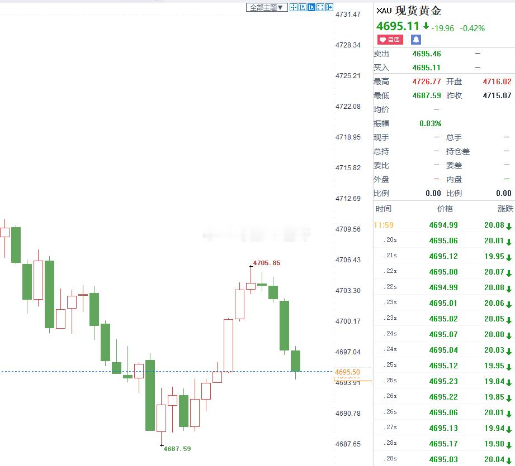Click the 价格 column header
The image size is (515, 466).
click(445, 209)
